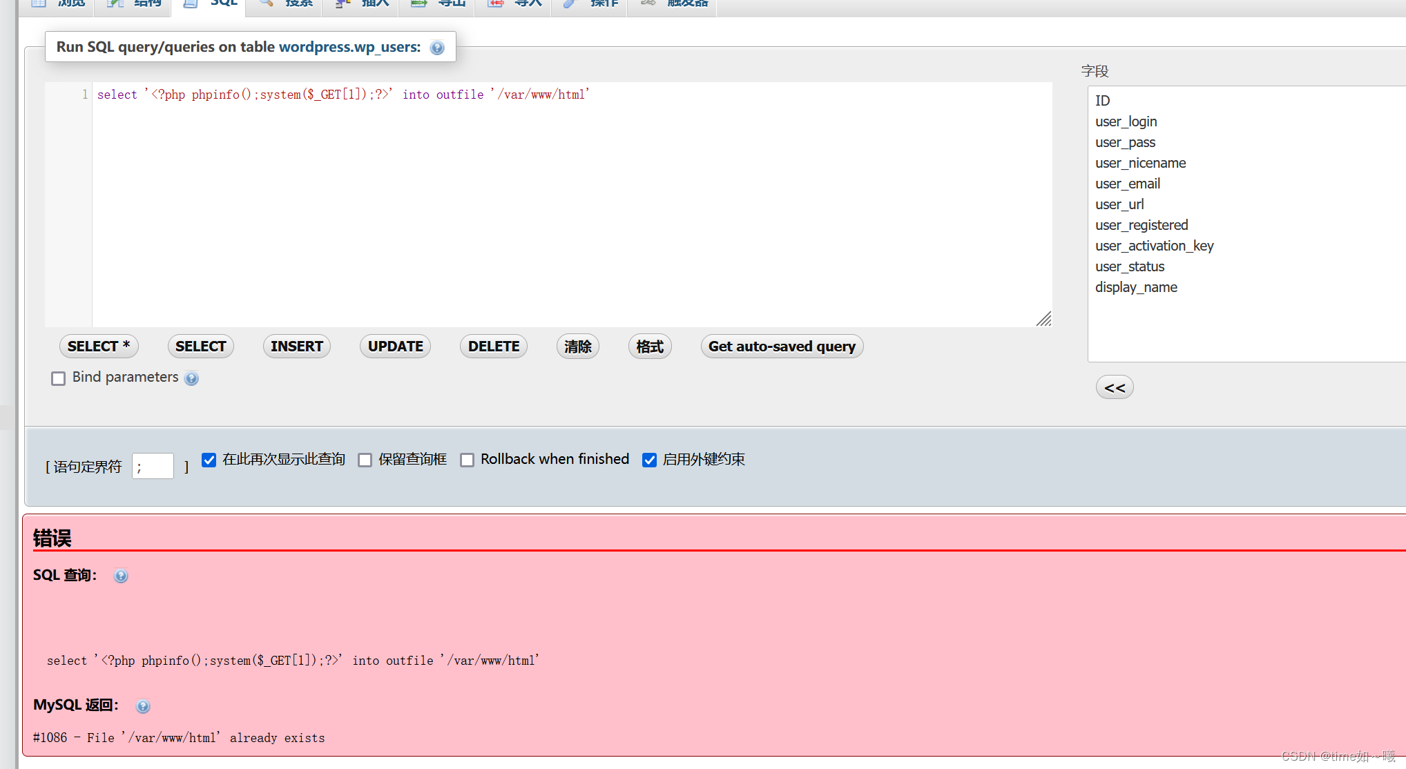The height and width of the screenshot is (769, 1406).
Task: Open help icon next to Bind parameters
Action: click(x=192, y=378)
